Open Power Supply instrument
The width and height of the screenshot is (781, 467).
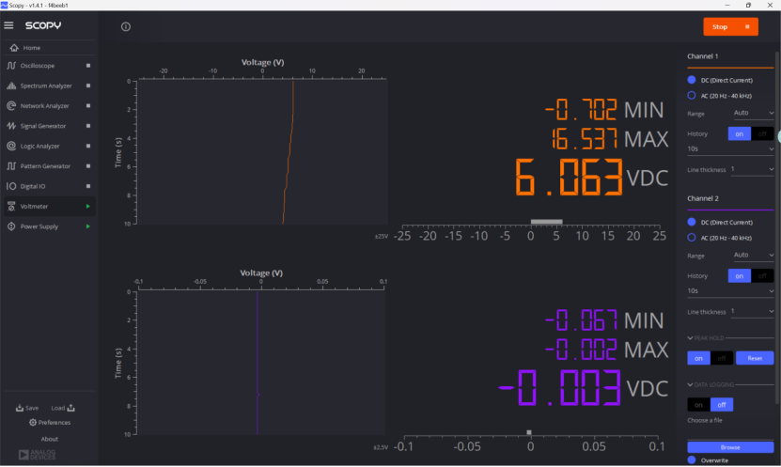coord(49,226)
